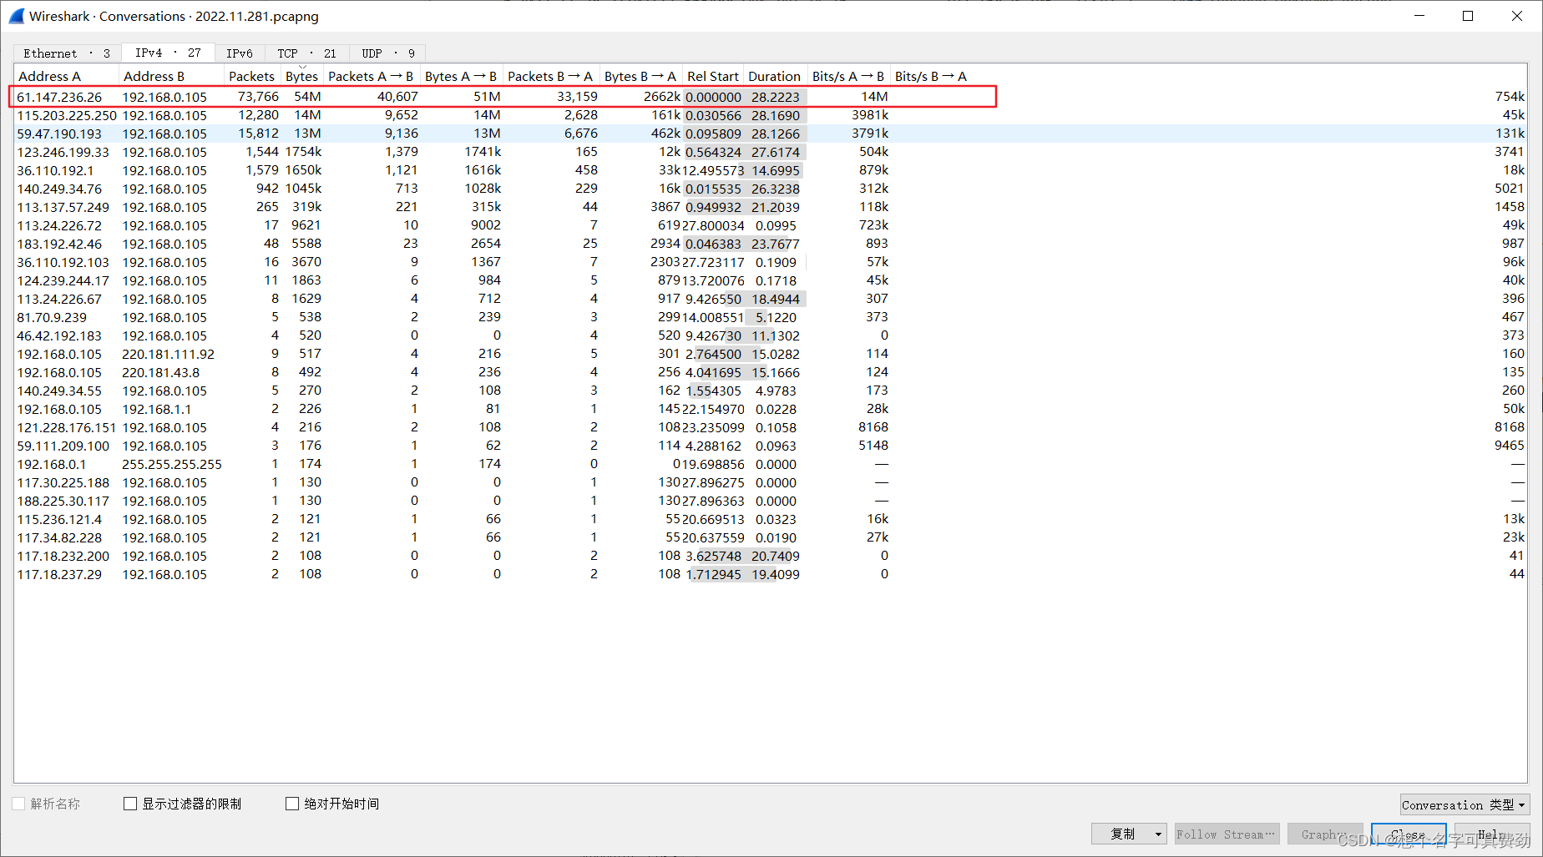Sort by the Address A column header

click(x=67, y=76)
